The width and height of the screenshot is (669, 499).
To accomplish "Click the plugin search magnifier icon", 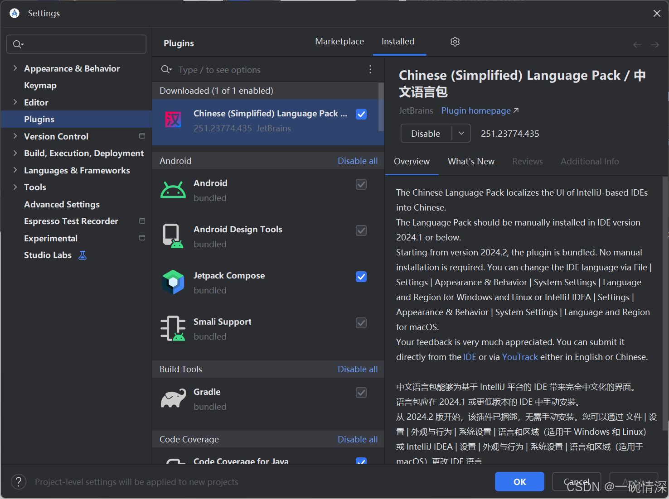I will [x=166, y=69].
